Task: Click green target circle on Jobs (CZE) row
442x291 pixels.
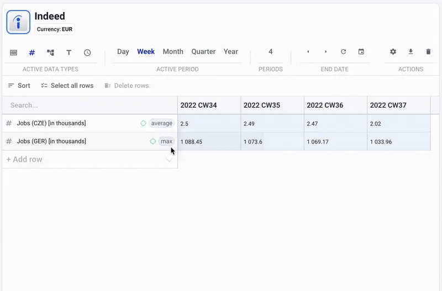Action: tap(143, 123)
